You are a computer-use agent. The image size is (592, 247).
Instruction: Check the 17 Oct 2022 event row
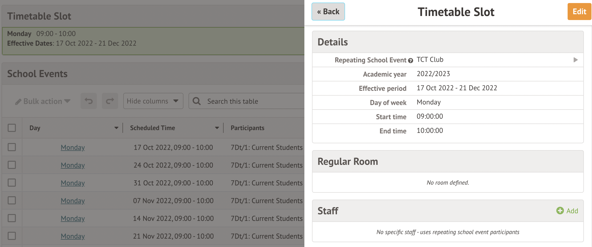(12, 147)
